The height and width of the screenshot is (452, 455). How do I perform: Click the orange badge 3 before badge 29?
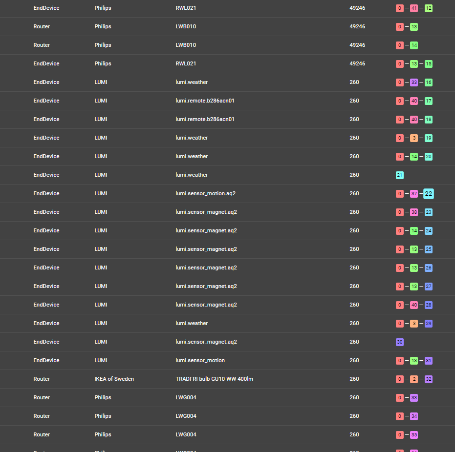tap(414, 323)
